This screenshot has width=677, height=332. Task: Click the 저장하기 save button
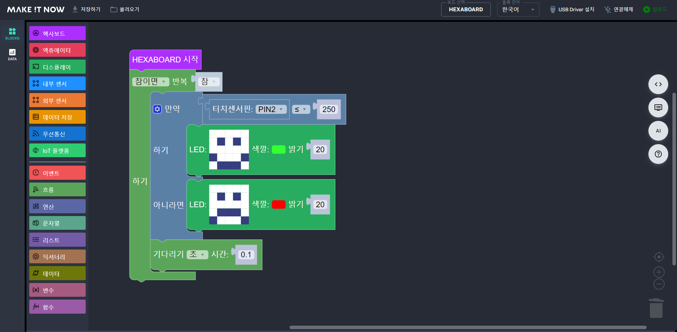86,10
